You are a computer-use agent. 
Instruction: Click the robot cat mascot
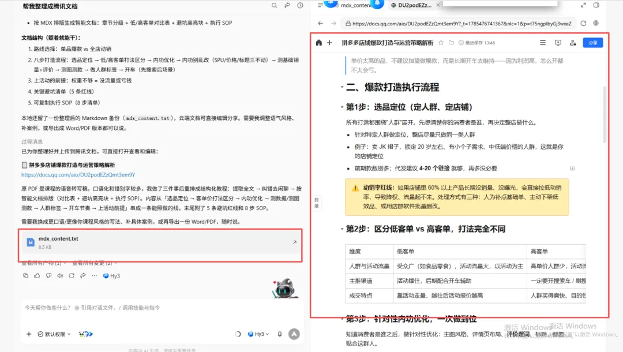284,288
